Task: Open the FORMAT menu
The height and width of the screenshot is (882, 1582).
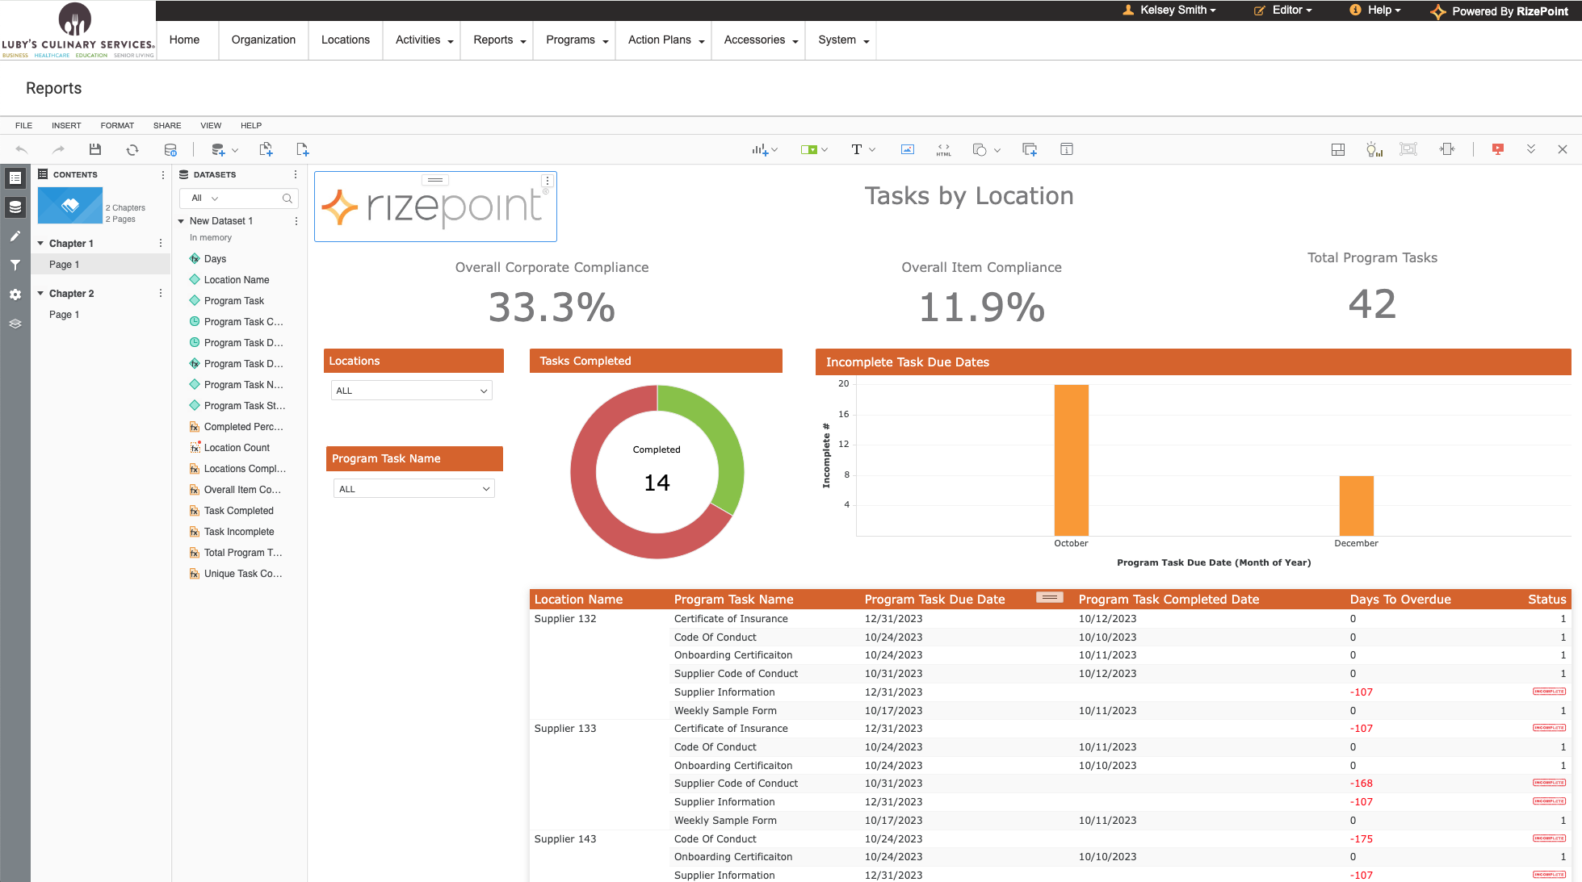Action: 117,126
